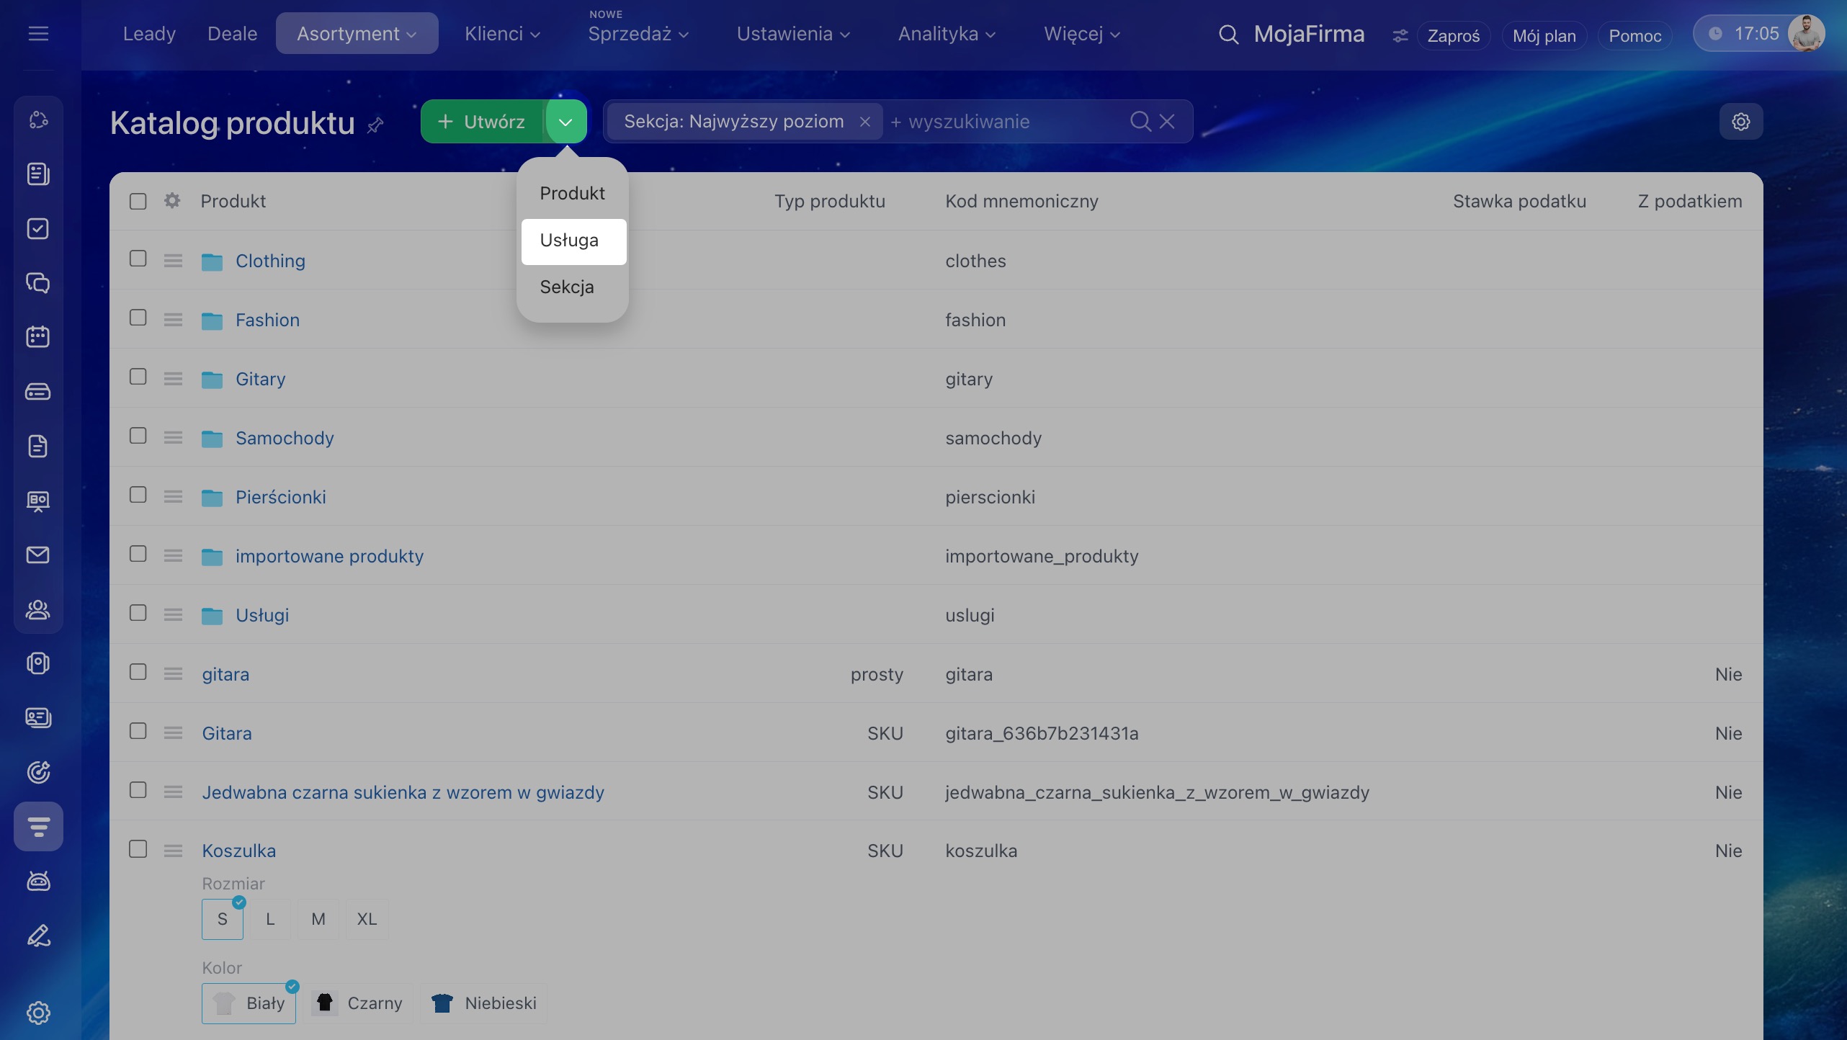Open the tasks checkmark sidebar icon
This screenshot has width=1847, height=1040.
(38, 228)
